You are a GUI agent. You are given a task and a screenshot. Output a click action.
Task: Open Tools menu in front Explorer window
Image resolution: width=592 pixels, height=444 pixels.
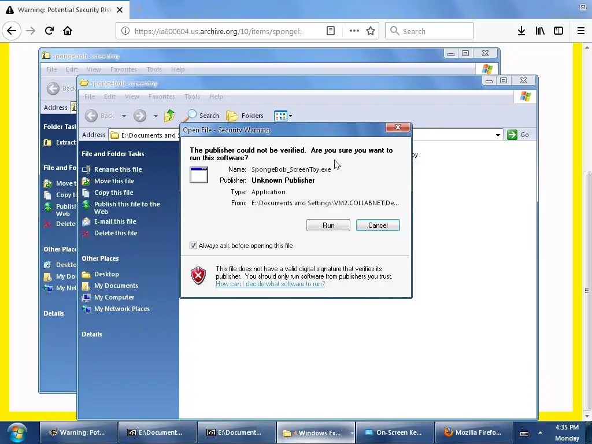[192, 97]
